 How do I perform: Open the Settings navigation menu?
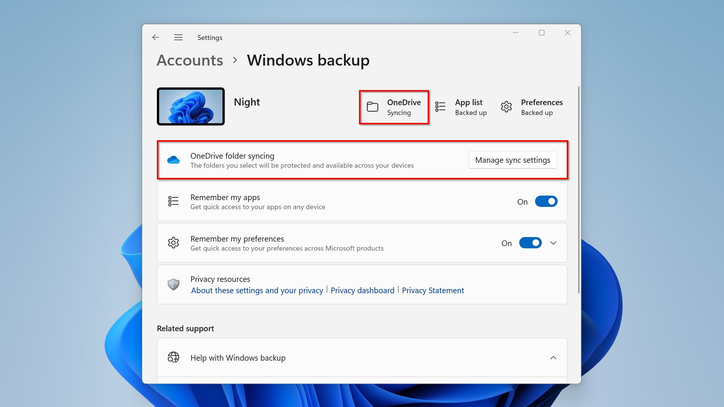(x=178, y=37)
